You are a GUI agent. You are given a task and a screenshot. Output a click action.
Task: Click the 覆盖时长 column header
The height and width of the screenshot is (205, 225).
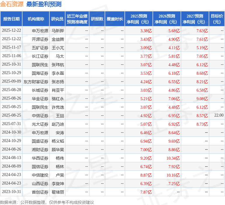point(115,19)
